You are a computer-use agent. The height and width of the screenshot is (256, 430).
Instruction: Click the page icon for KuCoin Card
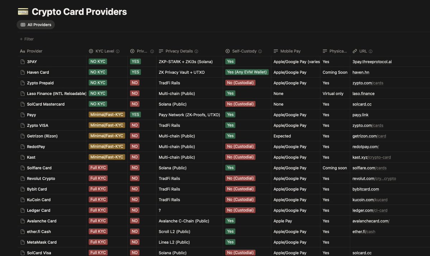coord(23,200)
